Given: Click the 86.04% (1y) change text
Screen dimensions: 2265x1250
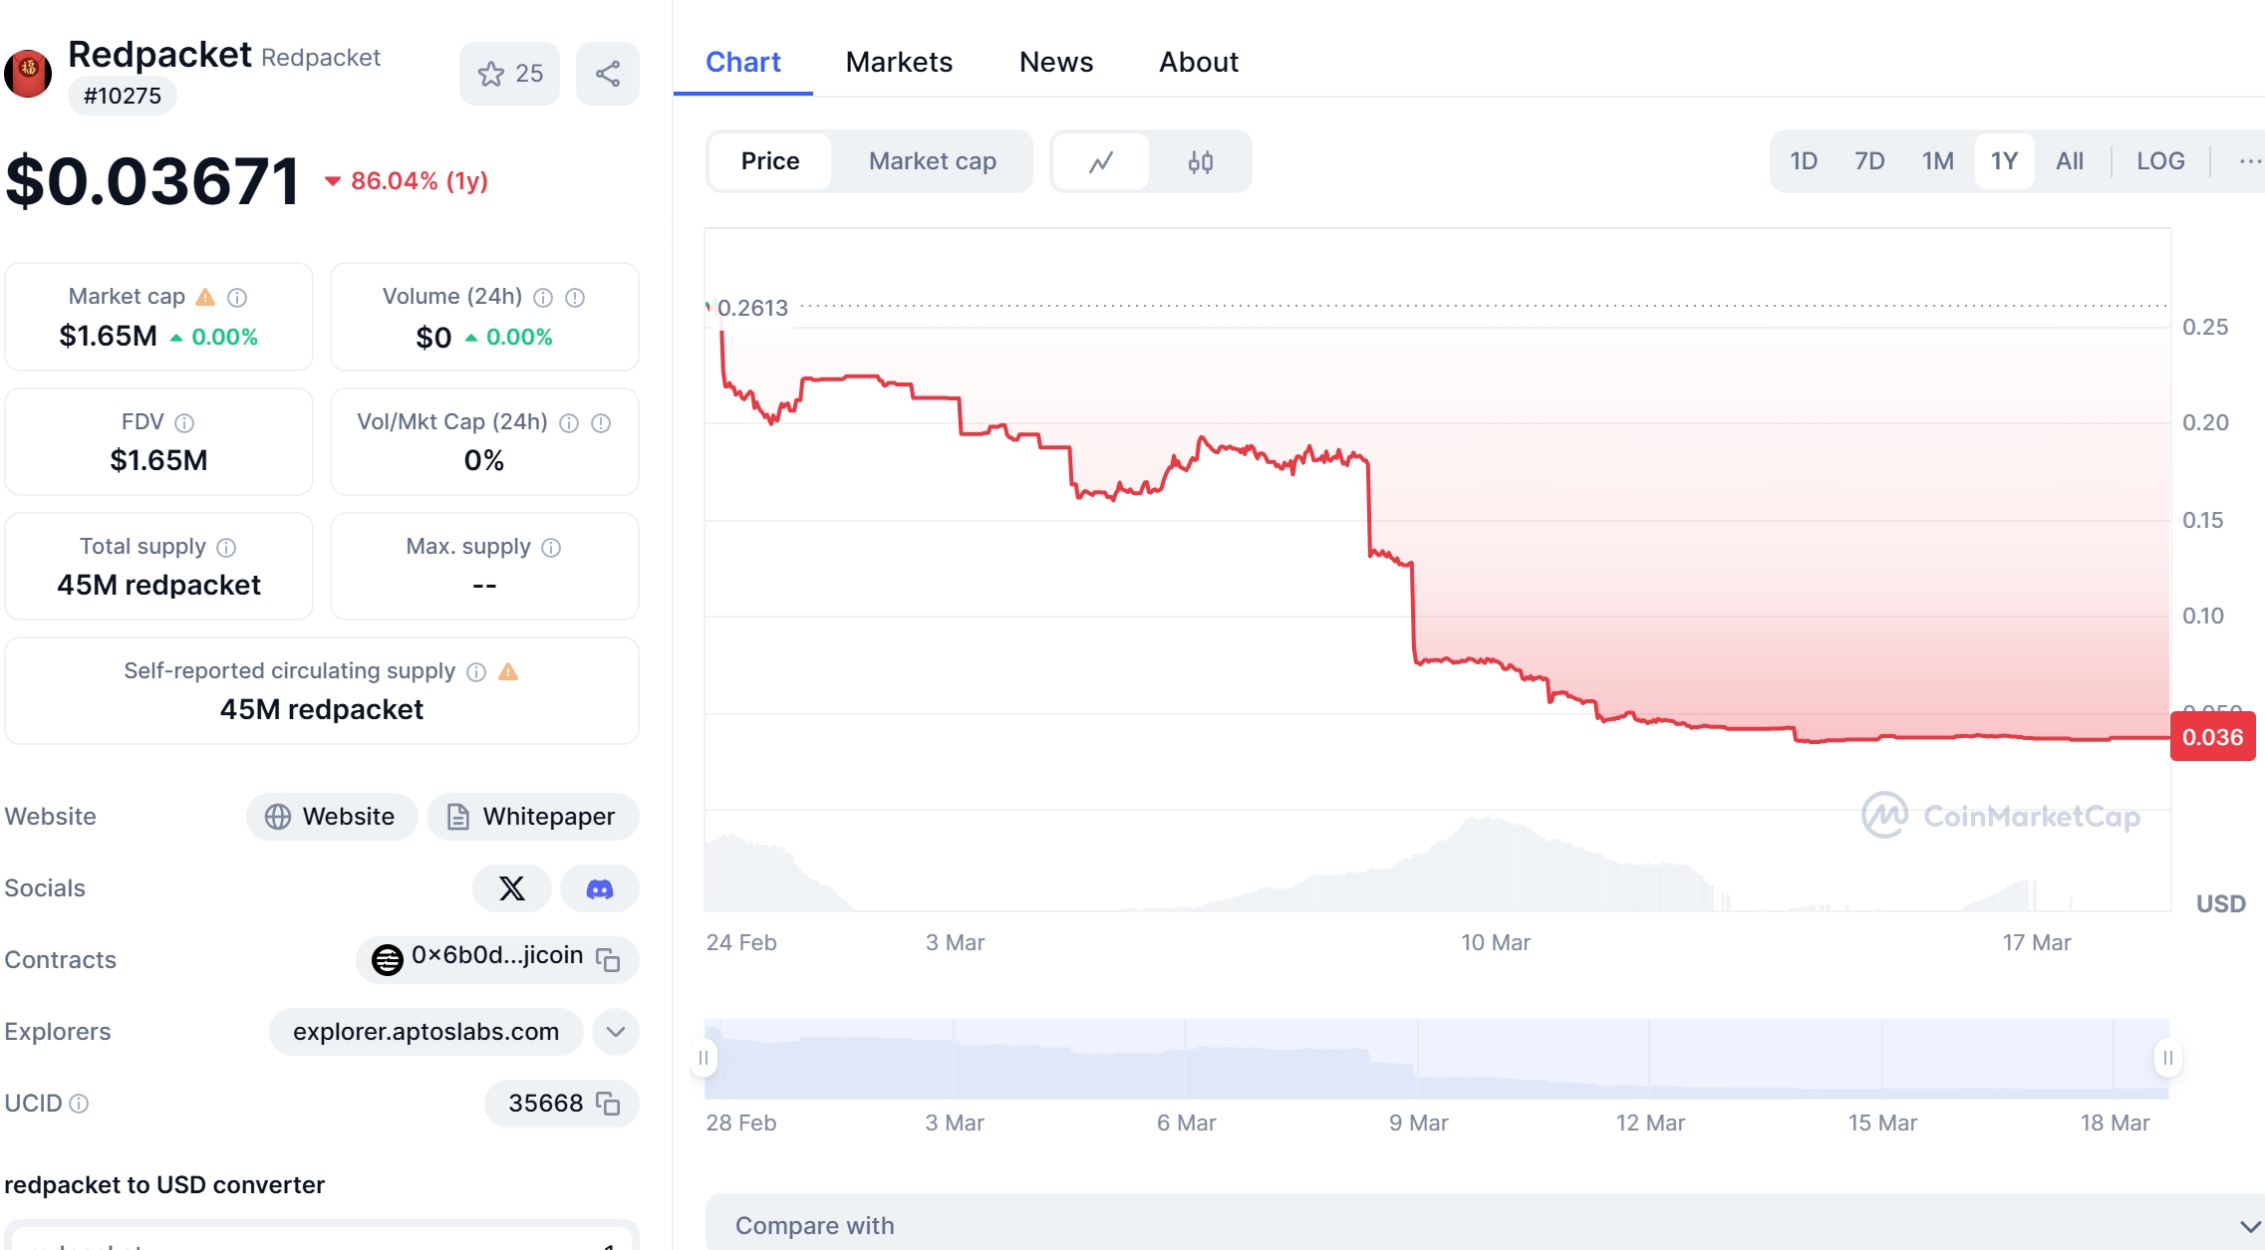Looking at the screenshot, I should [419, 181].
